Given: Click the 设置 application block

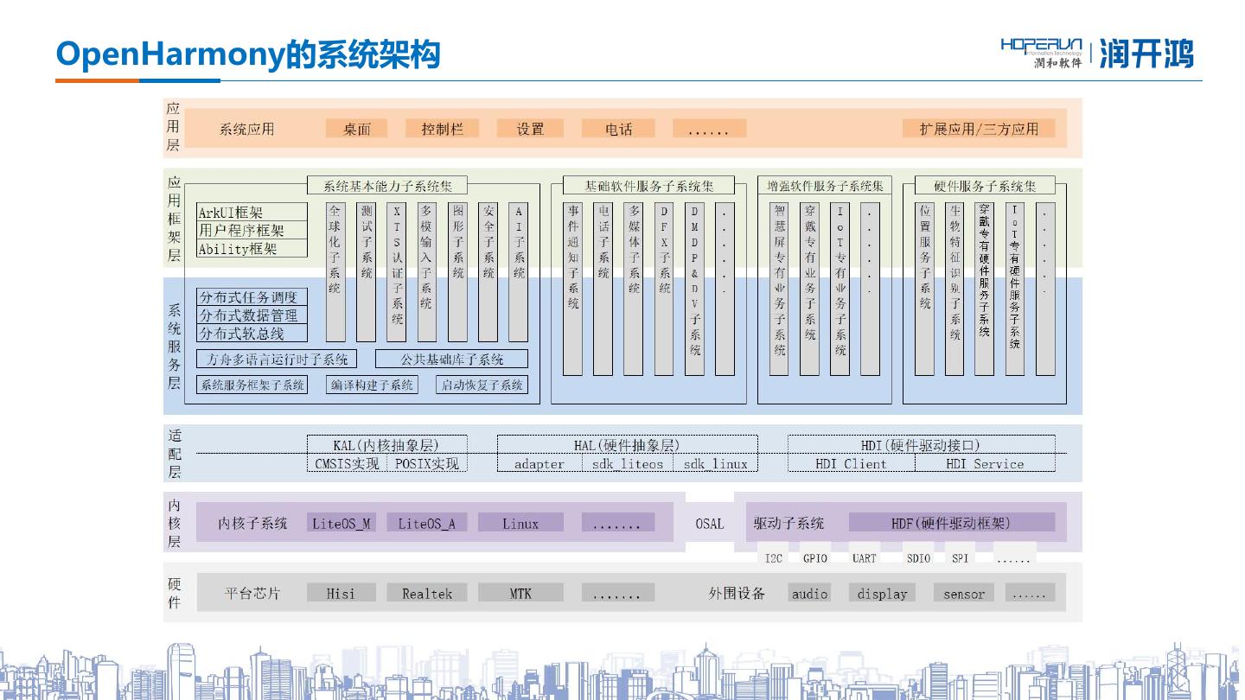Looking at the screenshot, I should tap(530, 129).
